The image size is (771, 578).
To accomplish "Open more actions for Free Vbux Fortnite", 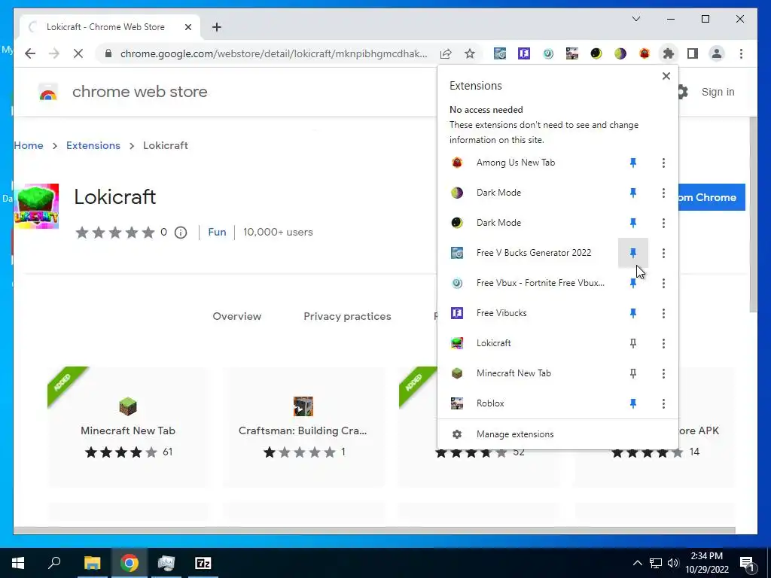I will point(663,283).
